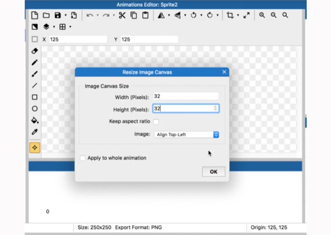Click the Reset zoom magnifier icon

click(x=285, y=15)
